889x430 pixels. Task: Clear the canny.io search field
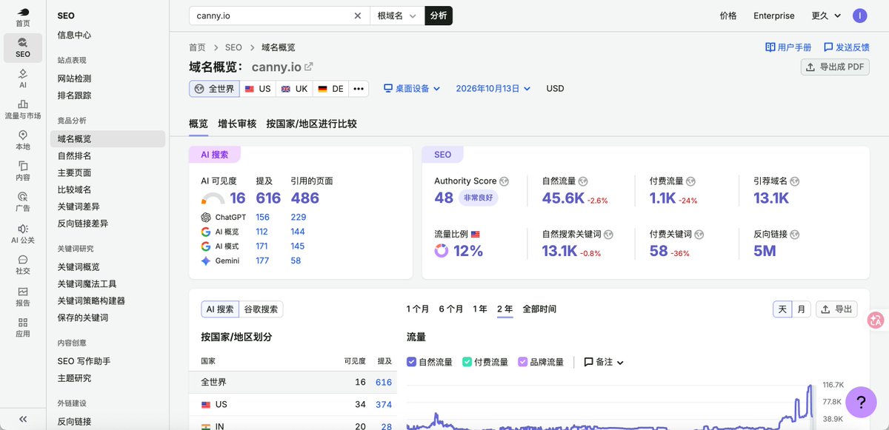coord(358,16)
